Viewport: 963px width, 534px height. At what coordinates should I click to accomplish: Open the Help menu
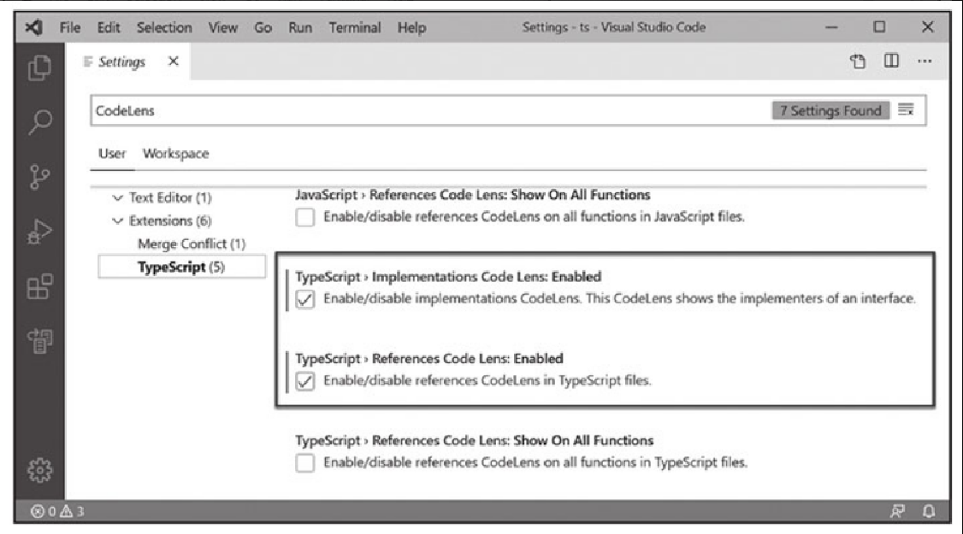(411, 27)
